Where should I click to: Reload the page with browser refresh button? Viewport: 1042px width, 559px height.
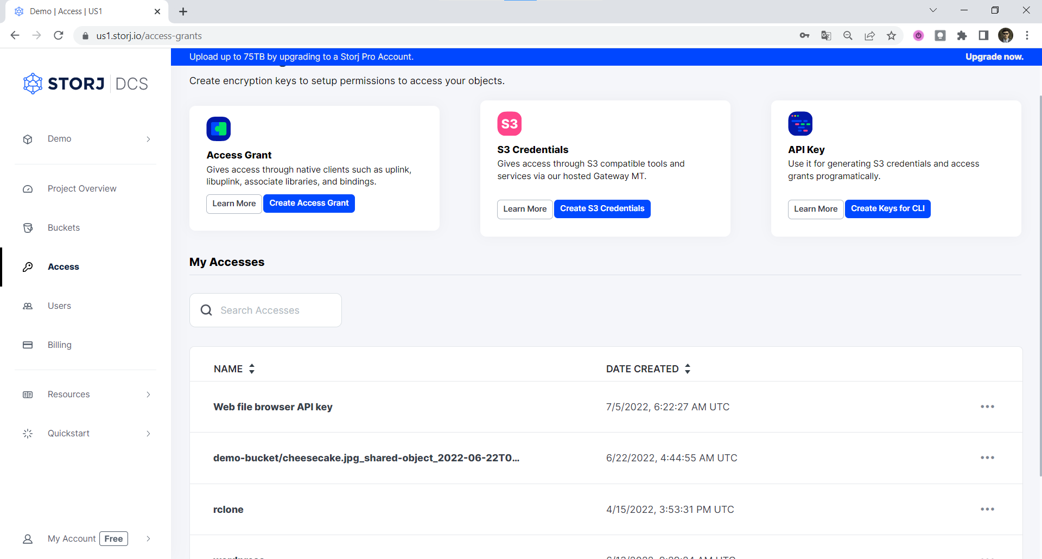pos(59,35)
